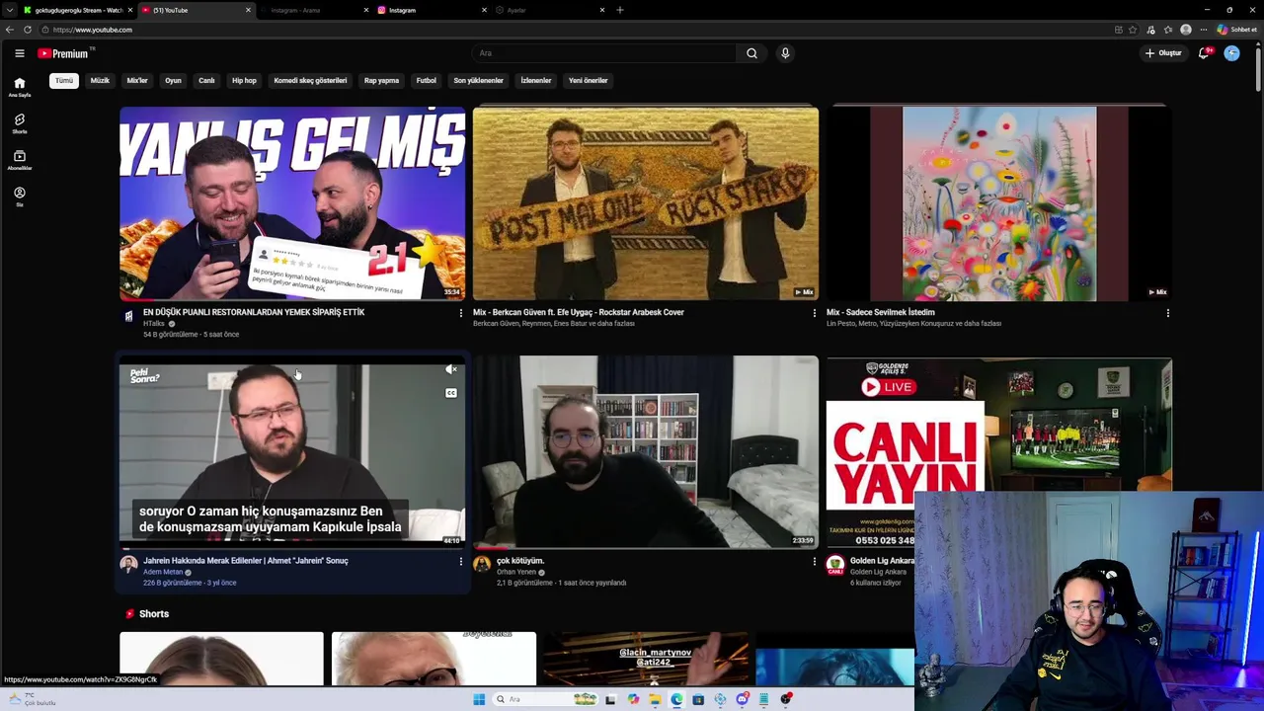1264x711 pixels.
Task: Click the Sadece Sevilmek İstedim thumbnail
Action: [x=999, y=203]
